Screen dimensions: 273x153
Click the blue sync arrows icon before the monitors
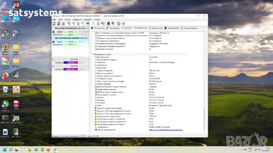click(98, 23)
